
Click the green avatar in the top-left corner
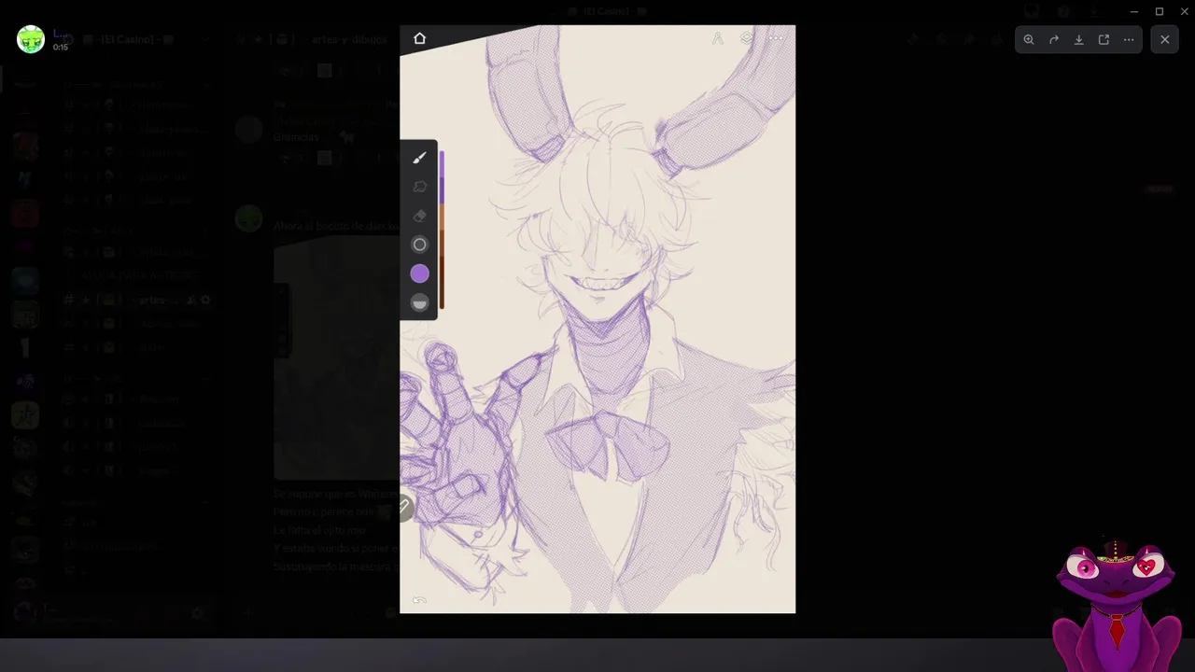point(31,39)
